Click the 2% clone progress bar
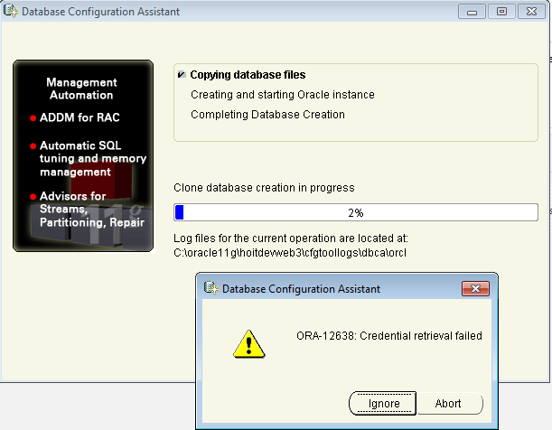 click(356, 212)
